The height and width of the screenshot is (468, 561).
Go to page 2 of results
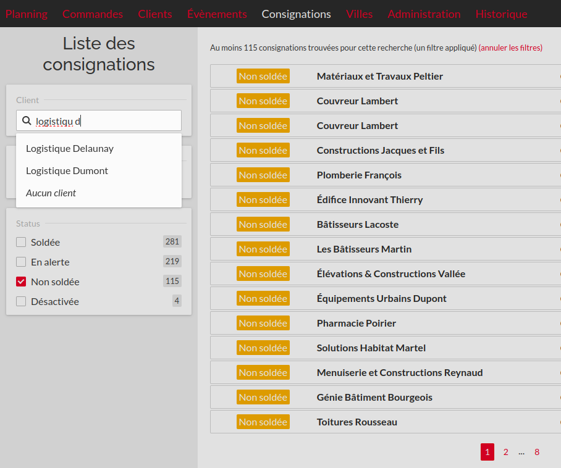[505, 452]
